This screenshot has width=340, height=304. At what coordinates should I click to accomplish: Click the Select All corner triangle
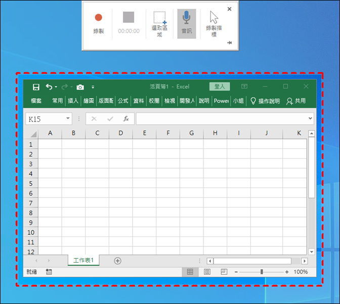coord(33,134)
